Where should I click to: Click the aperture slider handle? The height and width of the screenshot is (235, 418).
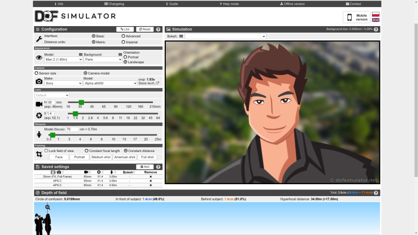pos(76,114)
